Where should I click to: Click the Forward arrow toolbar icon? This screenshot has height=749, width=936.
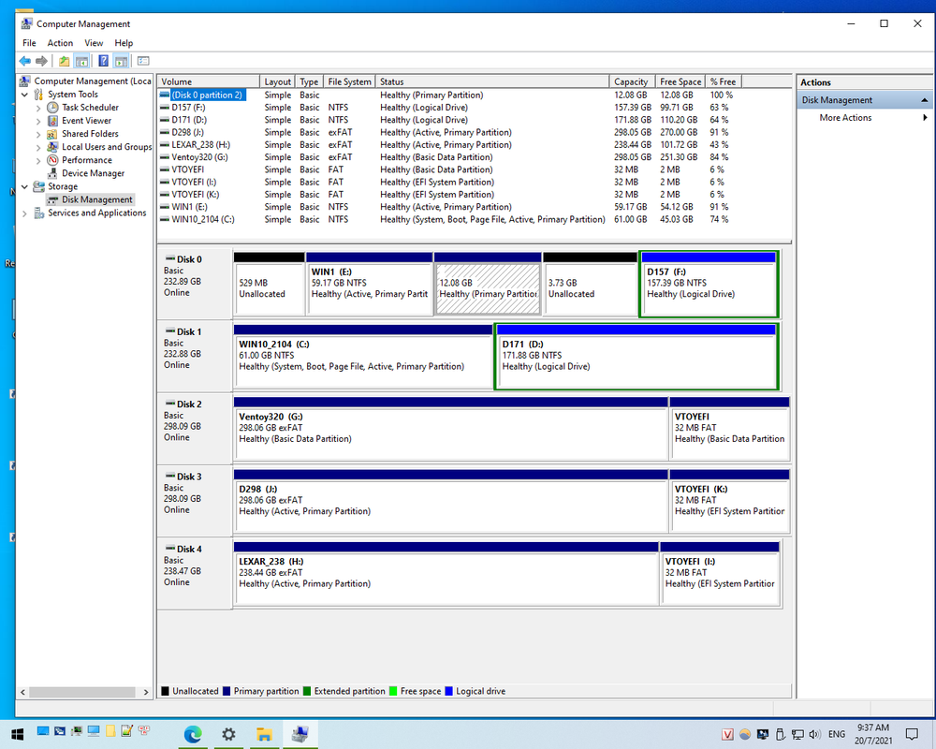point(41,61)
